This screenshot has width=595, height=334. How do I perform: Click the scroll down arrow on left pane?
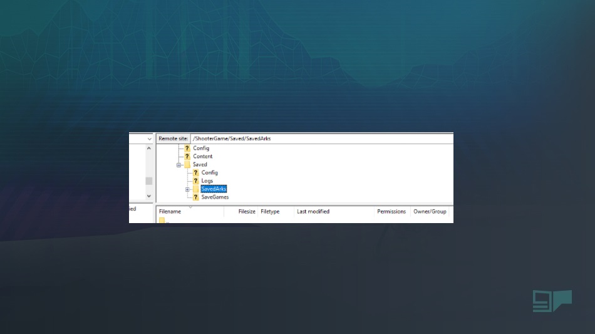(x=149, y=196)
